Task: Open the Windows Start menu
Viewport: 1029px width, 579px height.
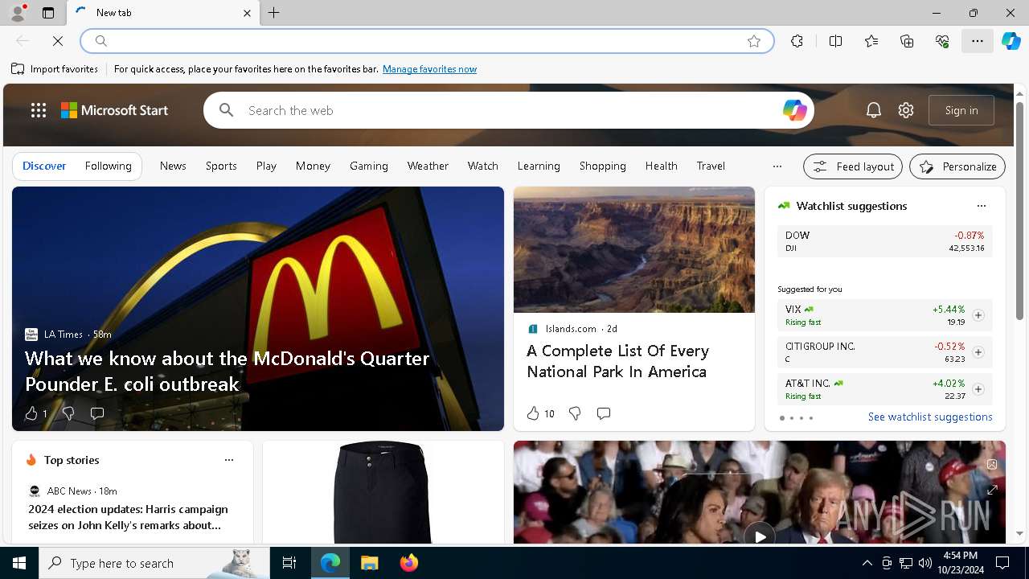Action: [x=19, y=563]
